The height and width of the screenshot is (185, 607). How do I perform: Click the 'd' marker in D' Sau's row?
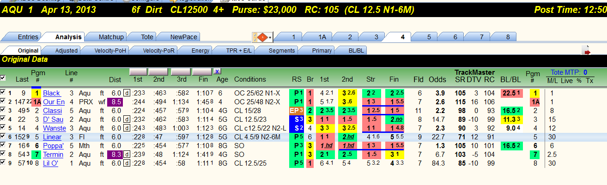[127, 119]
